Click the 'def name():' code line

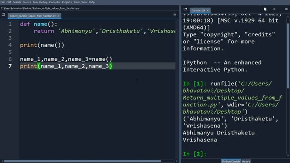click(x=39, y=24)
